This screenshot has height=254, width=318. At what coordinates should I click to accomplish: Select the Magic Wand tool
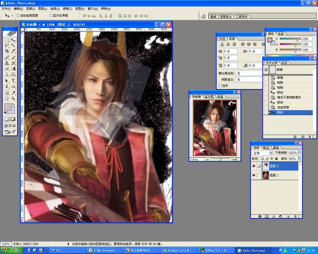[13, 45]
